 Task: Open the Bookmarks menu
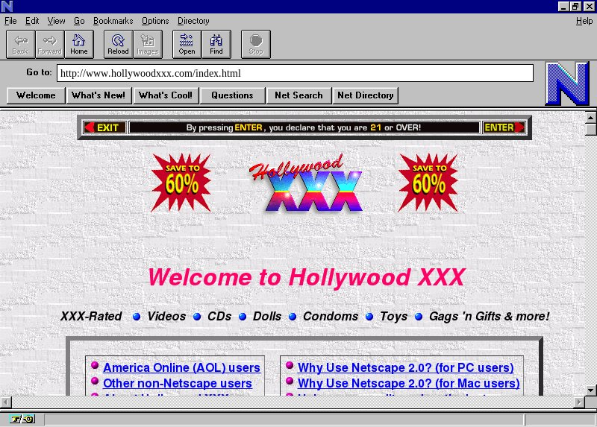[113, 21]
